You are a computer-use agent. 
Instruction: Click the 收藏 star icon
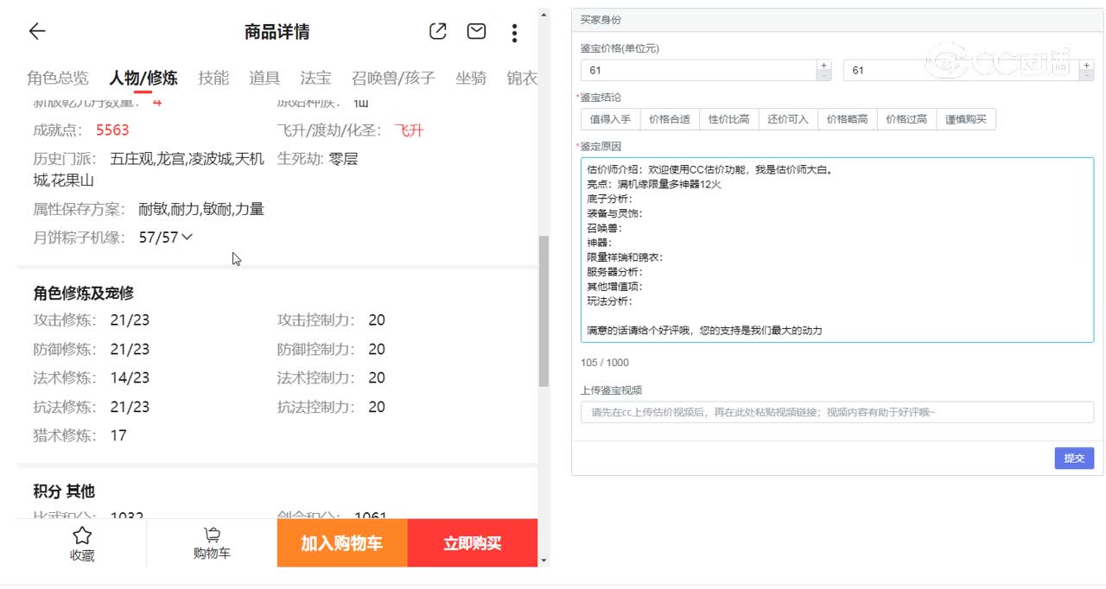[82, 543]
